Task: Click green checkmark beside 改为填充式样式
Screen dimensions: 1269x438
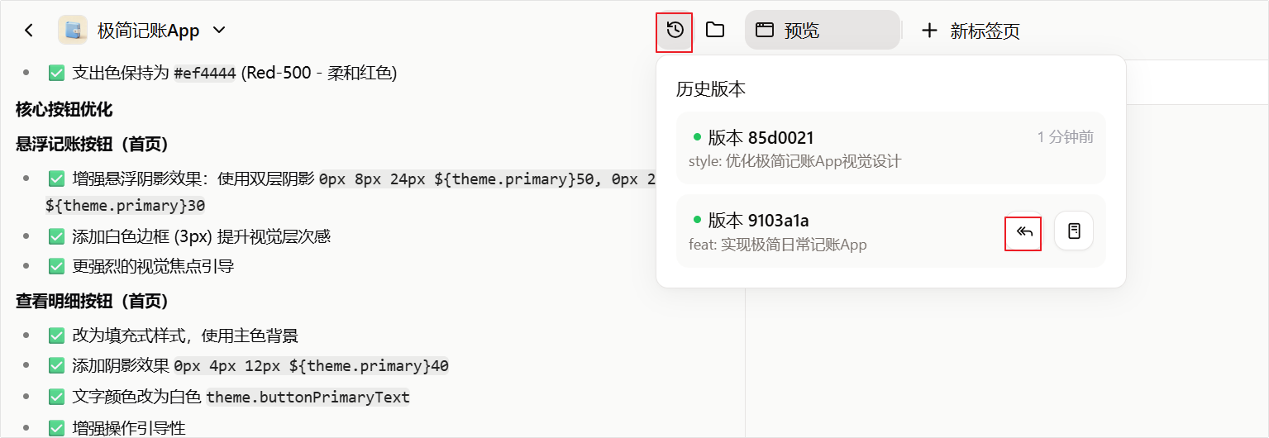Action: point(56,336)
